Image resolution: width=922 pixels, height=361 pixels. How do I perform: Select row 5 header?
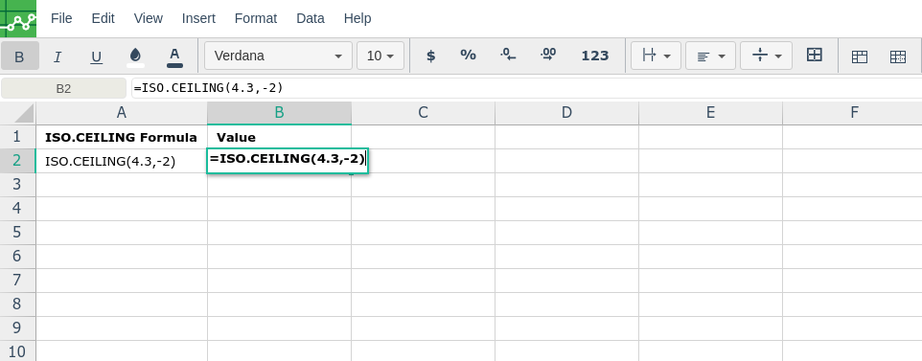click(x=17, y=233)
